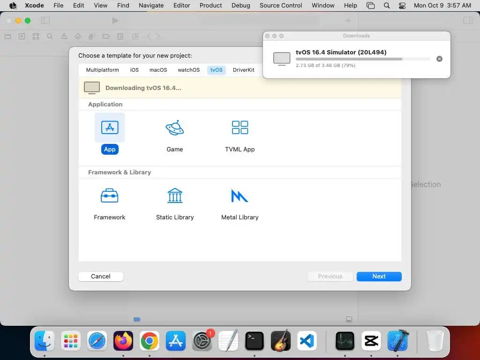Choose the TVML App template
Viewport: 480px width, 360px height.
tap(240, 136)
